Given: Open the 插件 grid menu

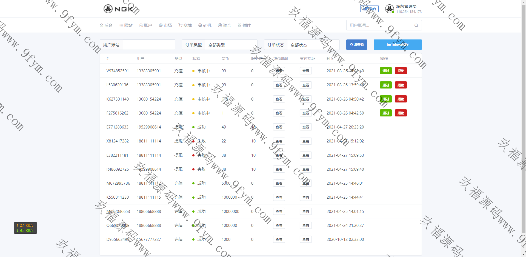Looking at the screenshot, I should click(244, 25).
